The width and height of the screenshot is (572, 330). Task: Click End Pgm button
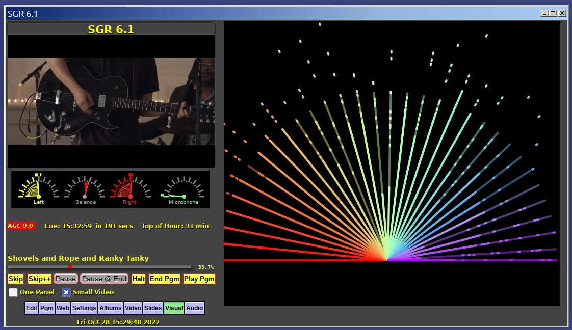point(165,279)
